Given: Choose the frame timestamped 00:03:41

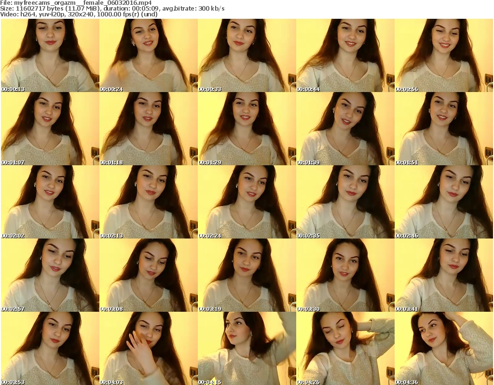Looking at the screenshot, I should point(444,275).
